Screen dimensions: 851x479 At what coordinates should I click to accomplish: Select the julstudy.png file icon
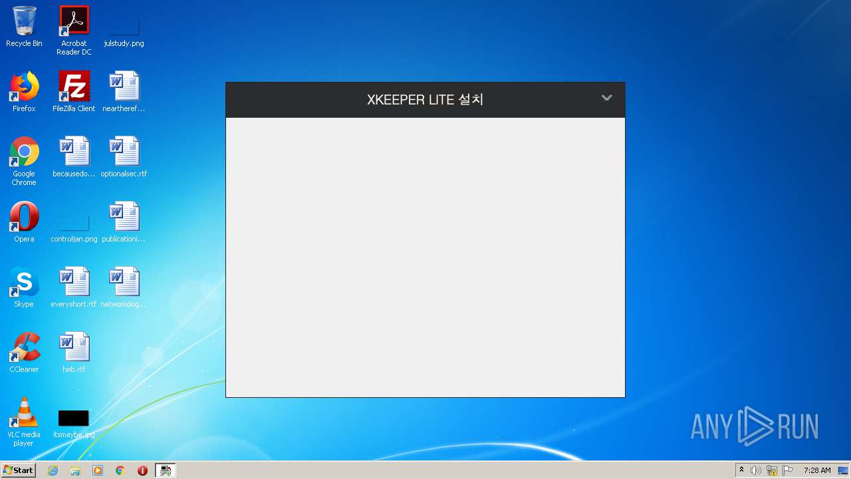pyautogui.click(x=124, y=27)
